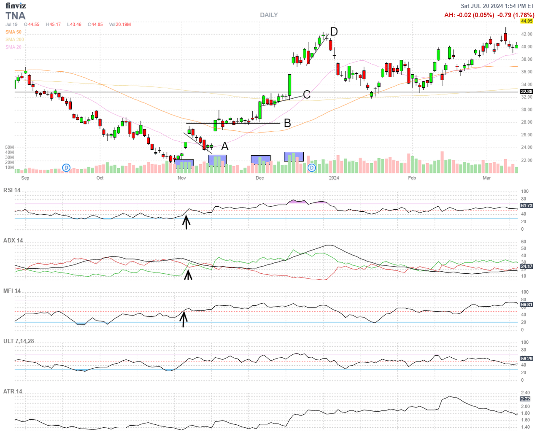Screen dimensions: 540x437
Task: Select the RSI value 61.73
Action: pyautogui.click(x=526, y=205)
